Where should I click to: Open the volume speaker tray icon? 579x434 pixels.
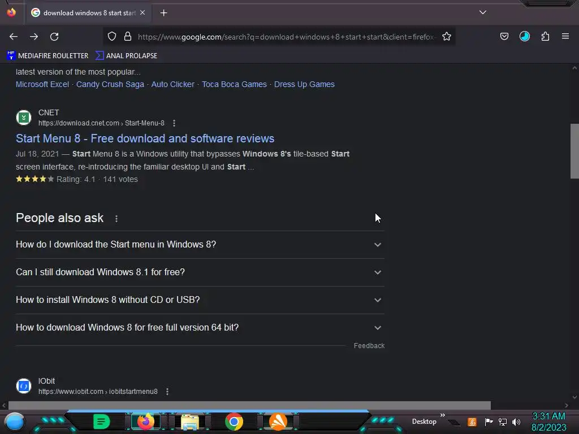(516, 422)
